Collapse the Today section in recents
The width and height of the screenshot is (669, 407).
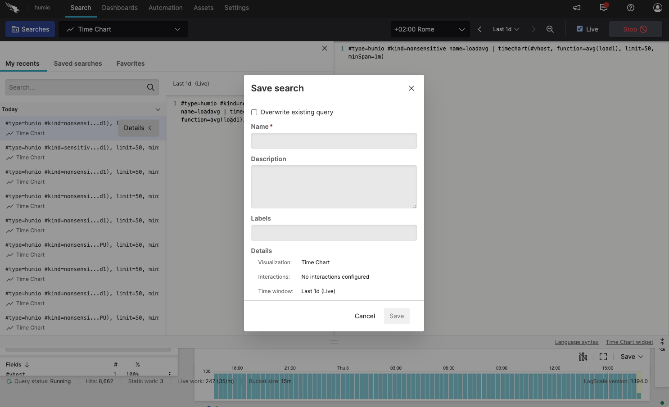point(158,109)
